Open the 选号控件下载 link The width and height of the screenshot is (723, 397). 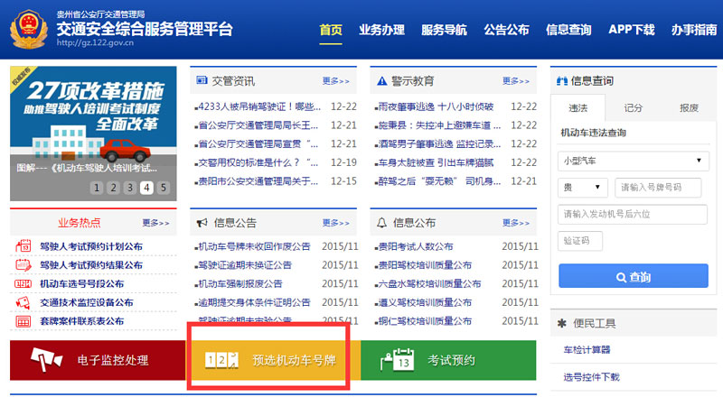(592, 377)
